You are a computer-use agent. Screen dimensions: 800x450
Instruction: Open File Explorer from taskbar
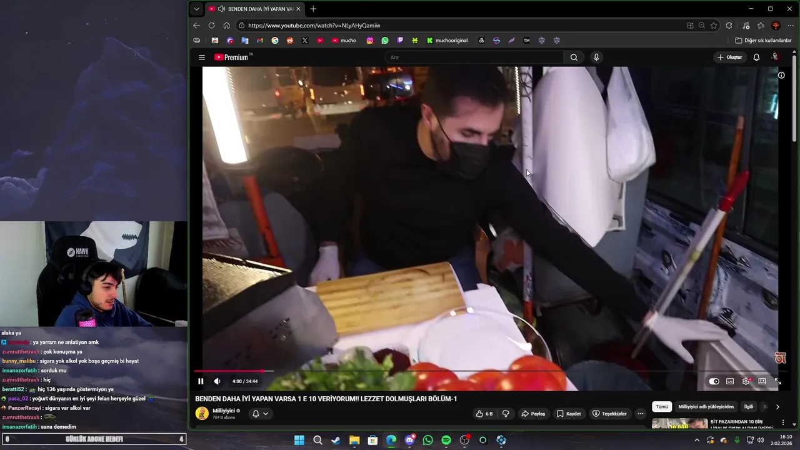pyautogui.click(x=354, y=440)
